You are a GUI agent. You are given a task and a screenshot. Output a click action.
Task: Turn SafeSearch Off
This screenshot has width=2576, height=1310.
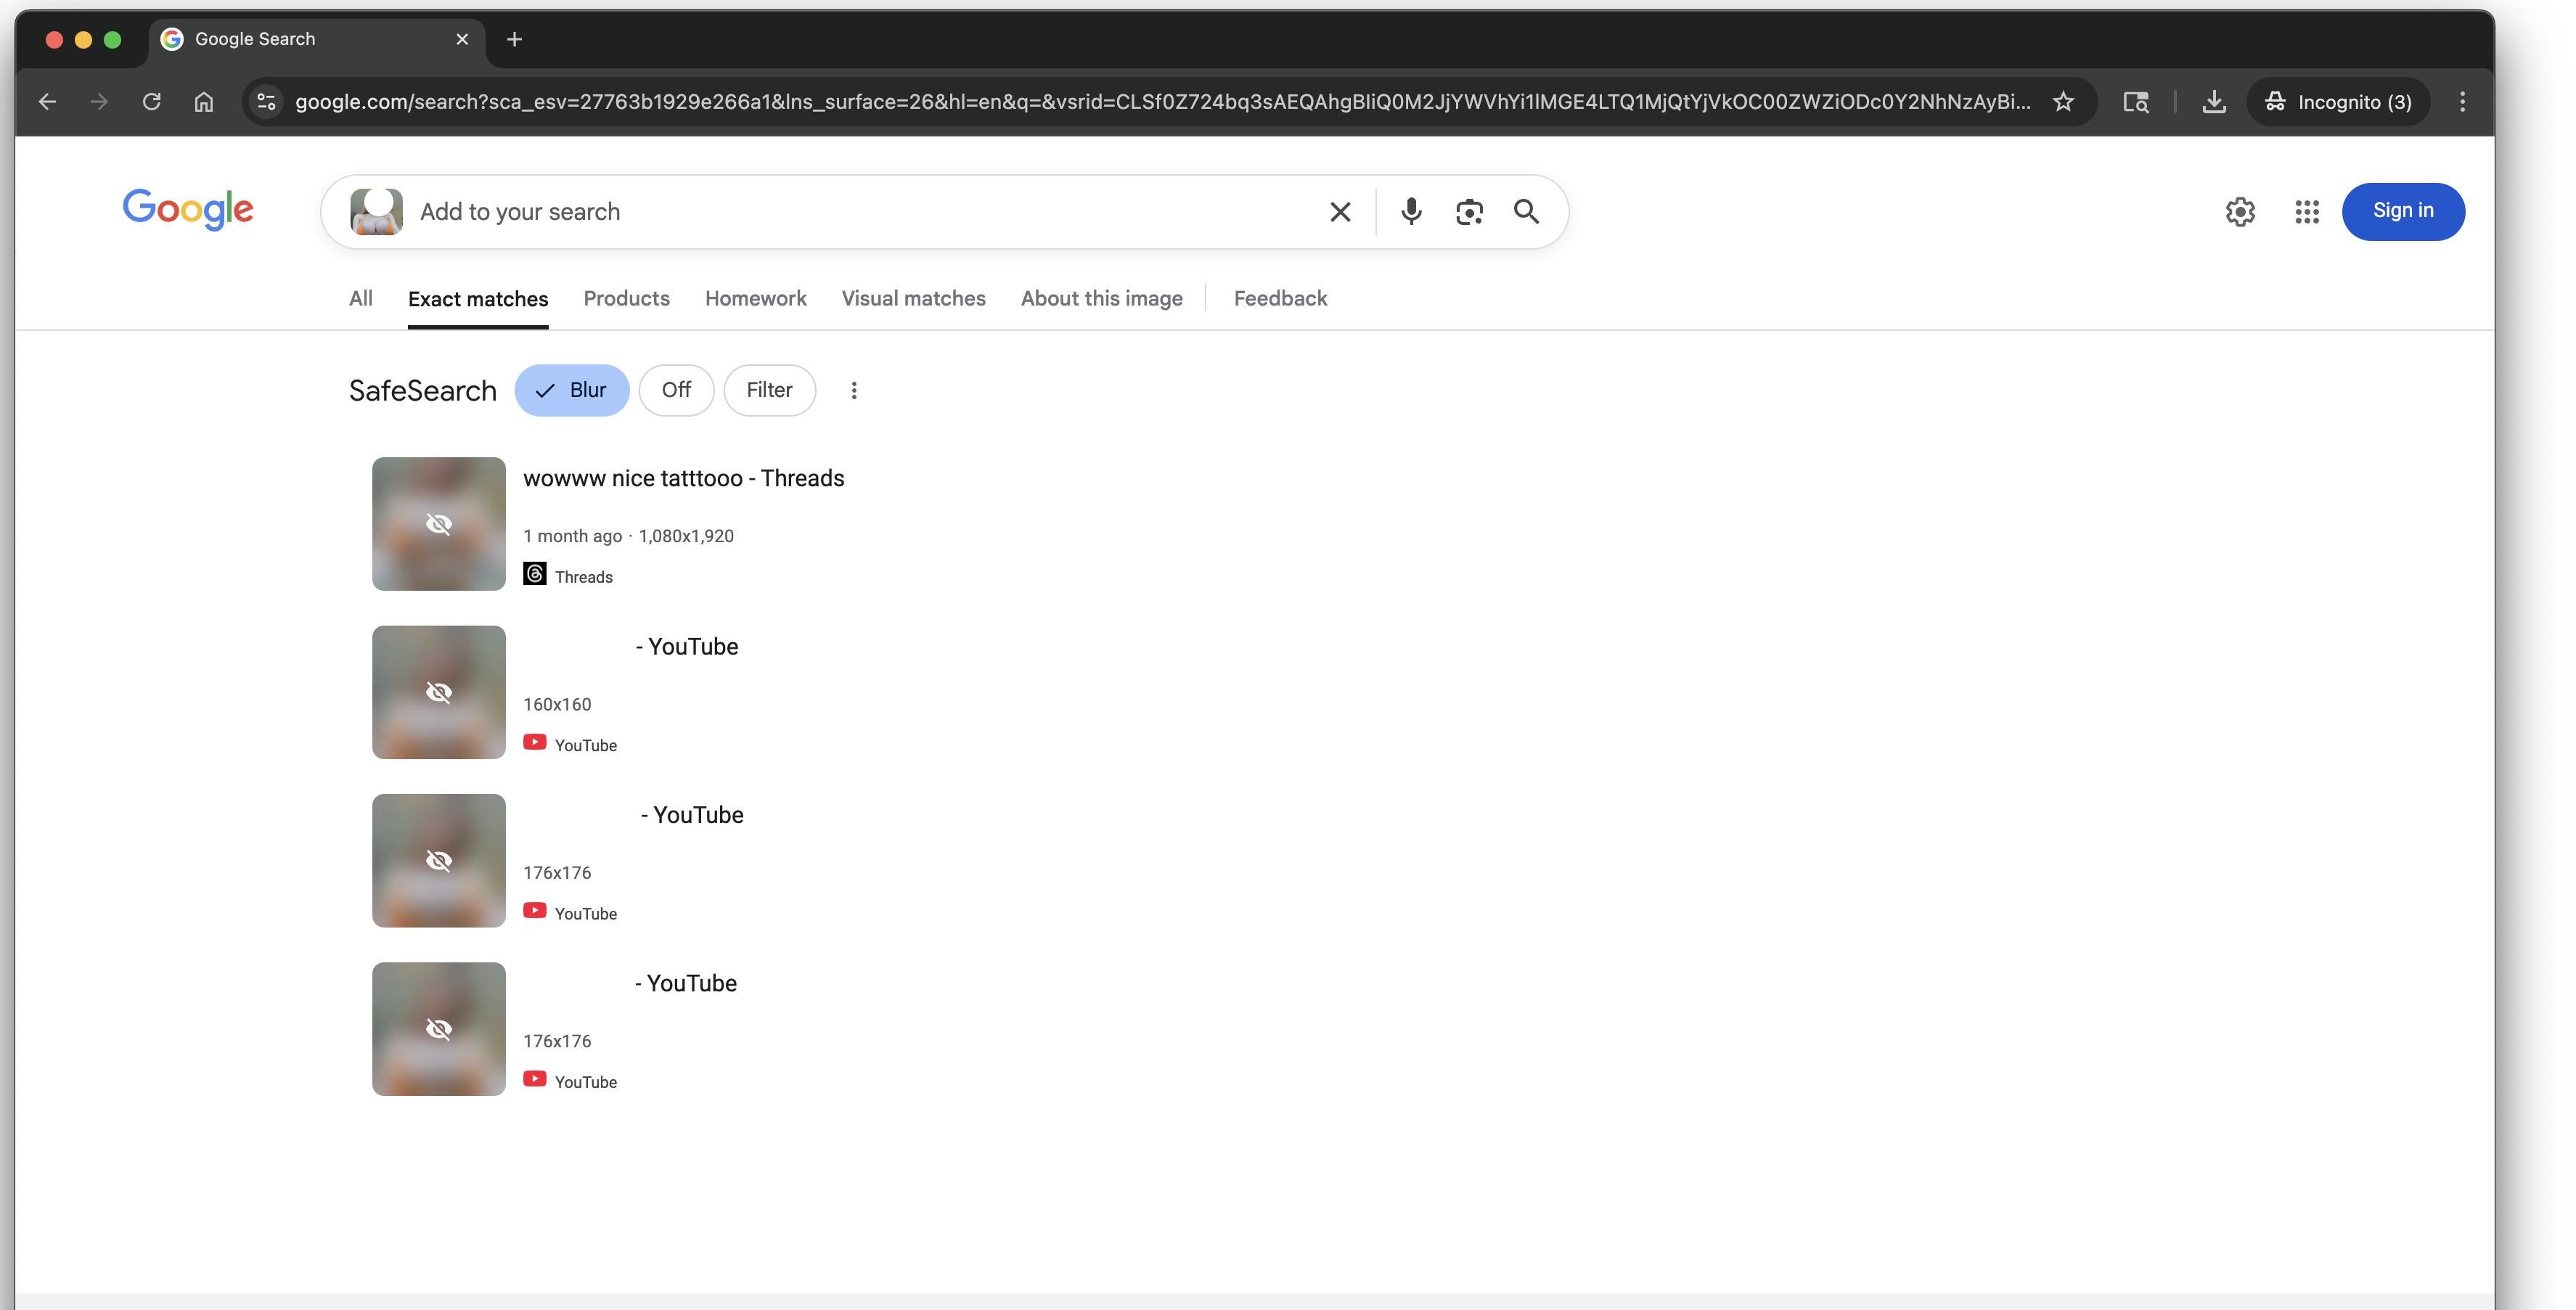676,390
